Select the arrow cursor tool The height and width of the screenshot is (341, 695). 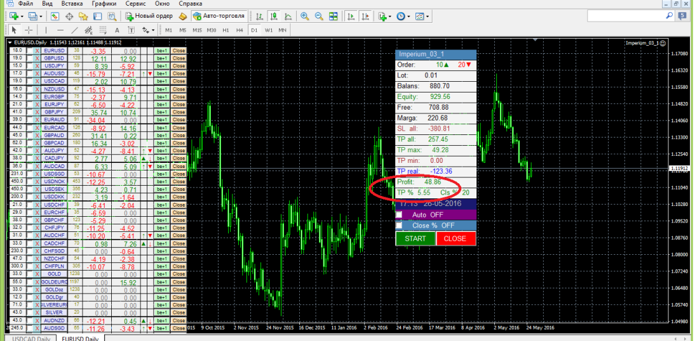(x=14, y=30)
